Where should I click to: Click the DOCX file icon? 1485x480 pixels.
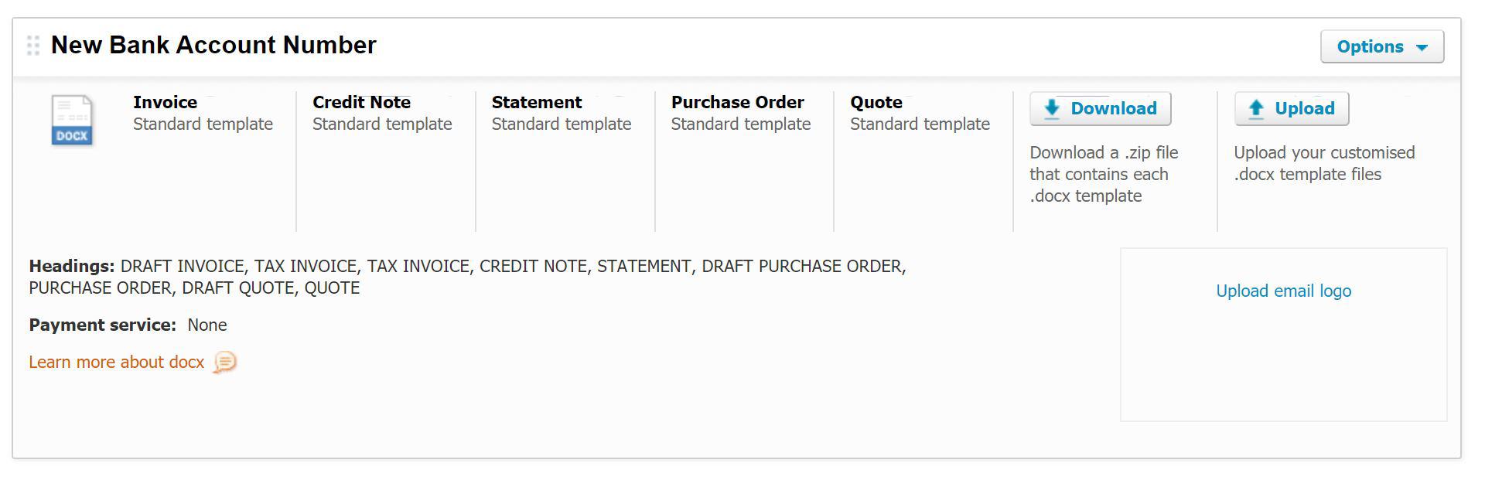click(72, 120)
